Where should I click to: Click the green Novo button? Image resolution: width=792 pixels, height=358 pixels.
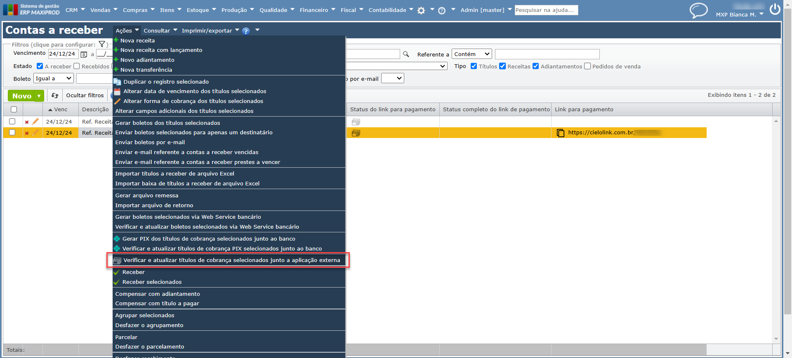tap(22, 96)
